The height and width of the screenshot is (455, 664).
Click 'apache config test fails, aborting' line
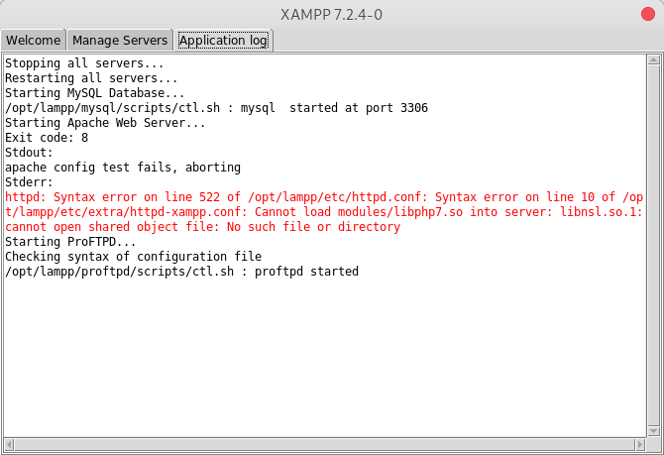[123, 168]
